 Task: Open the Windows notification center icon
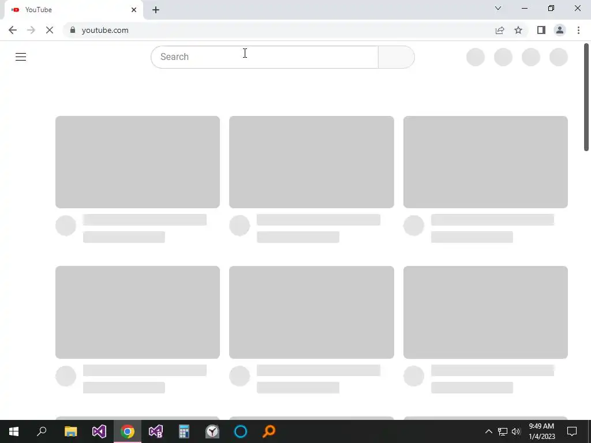(x=572, y=431)
